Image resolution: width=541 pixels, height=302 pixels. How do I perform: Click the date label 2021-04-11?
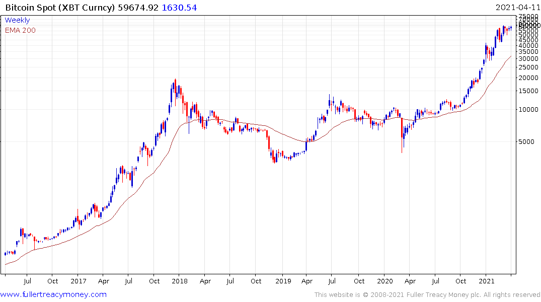pos(517,8)
